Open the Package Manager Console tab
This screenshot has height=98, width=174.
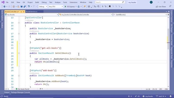[20, 92]
